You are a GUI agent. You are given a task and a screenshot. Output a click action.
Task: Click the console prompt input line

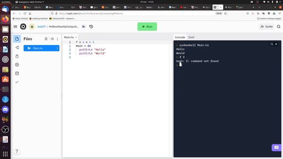[227, 65]
